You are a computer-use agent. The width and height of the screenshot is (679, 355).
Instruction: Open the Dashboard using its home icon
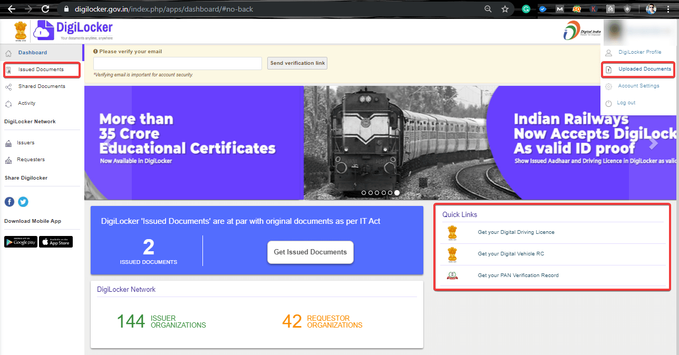(x=8, y=52)
